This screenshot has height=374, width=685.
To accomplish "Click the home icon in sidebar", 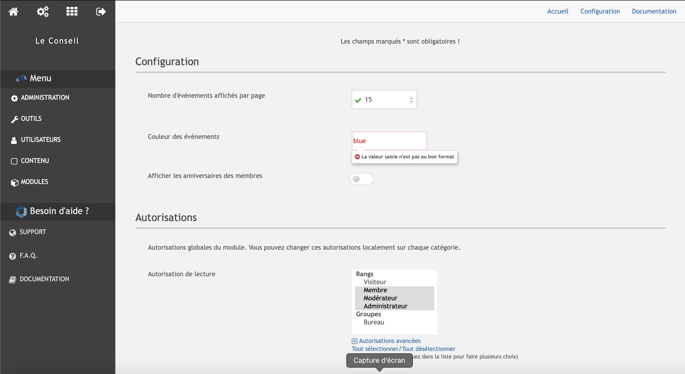I will coord(13,12).
